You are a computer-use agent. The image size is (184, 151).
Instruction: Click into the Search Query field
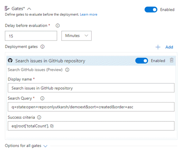(91, 107)
